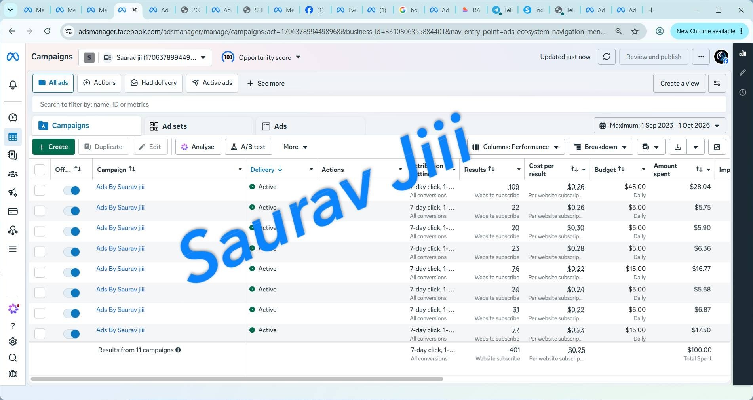This screenshot has height=400, width=753.
Task: Open All tools hamburger menu
Action: [13, 249]
